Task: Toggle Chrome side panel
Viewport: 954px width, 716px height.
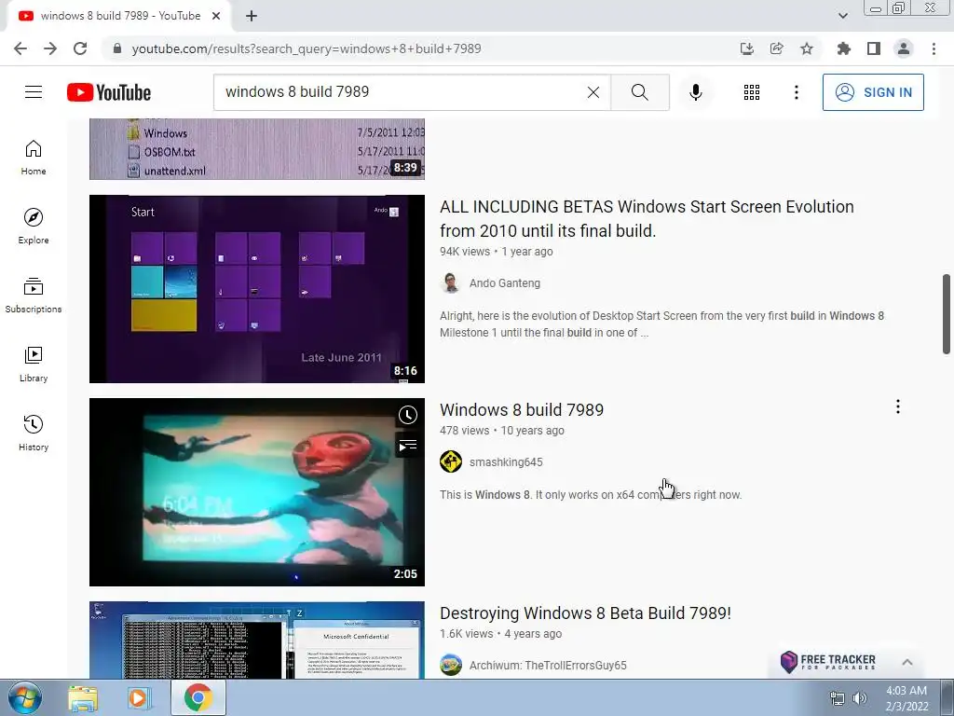Action: [x=874, y=48]
